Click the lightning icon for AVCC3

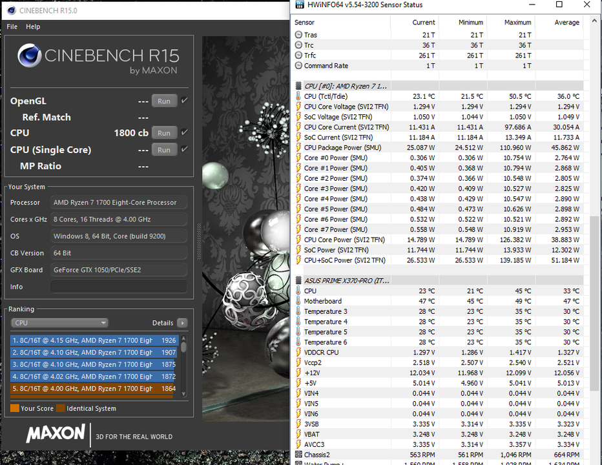(298, 444)
